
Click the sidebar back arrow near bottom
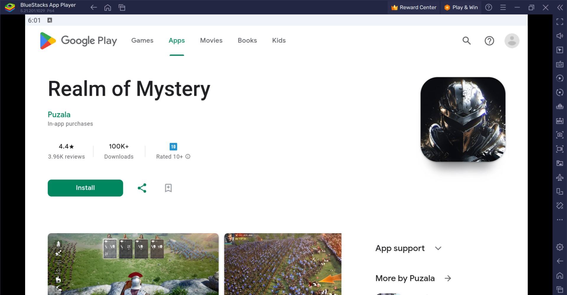pos(560,261)
